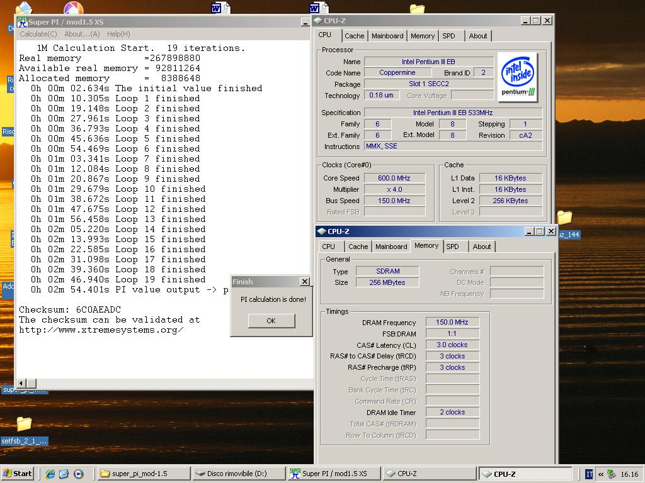Viewport: 645px width, 483px height.
Task: Click Multiplier value x 4.0
Action: click(394, 189)
